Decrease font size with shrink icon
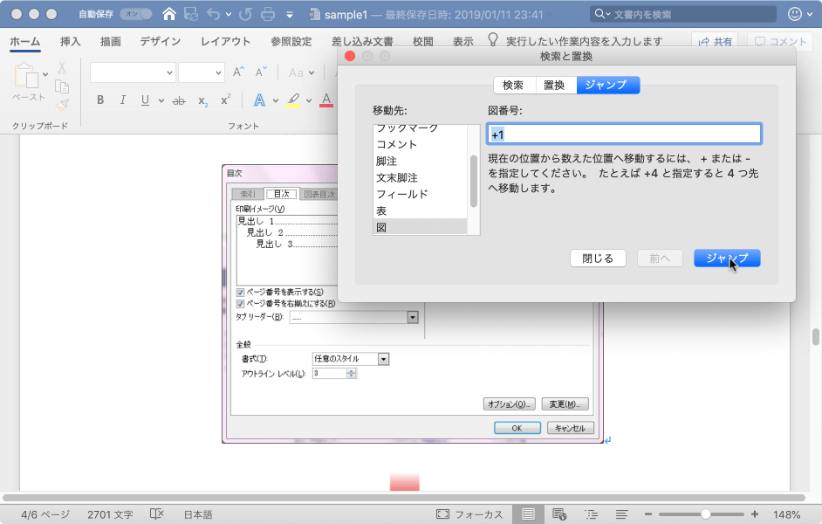 [x=261, y=72]
